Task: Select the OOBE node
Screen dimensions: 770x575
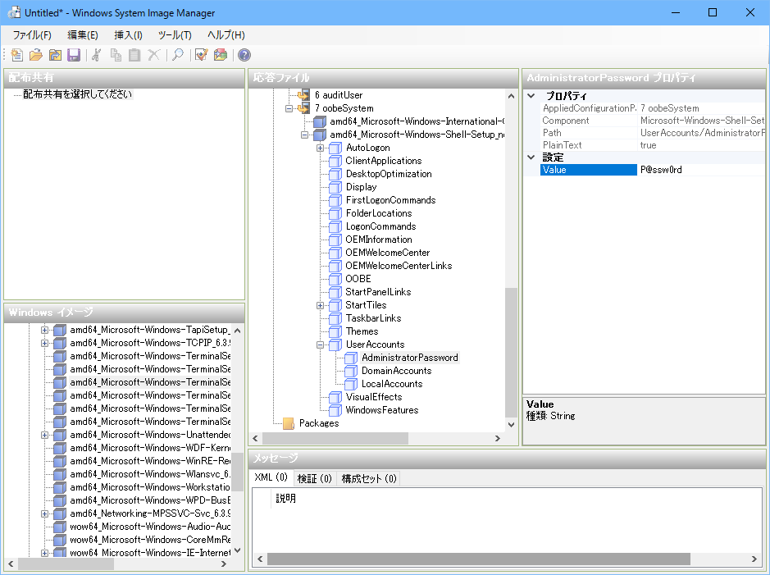Action: [358, 279]
